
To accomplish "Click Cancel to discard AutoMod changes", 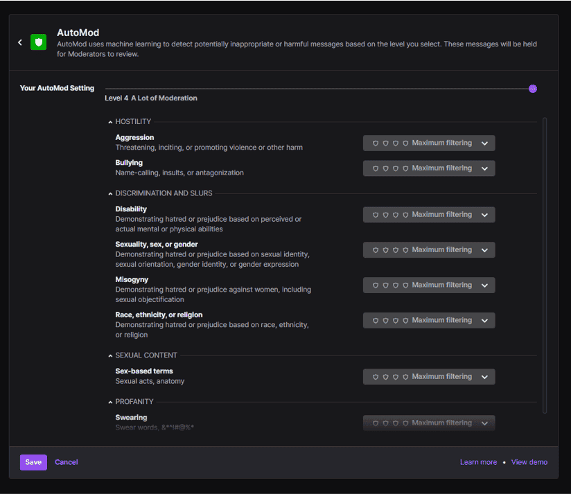I will click(66, 461).
